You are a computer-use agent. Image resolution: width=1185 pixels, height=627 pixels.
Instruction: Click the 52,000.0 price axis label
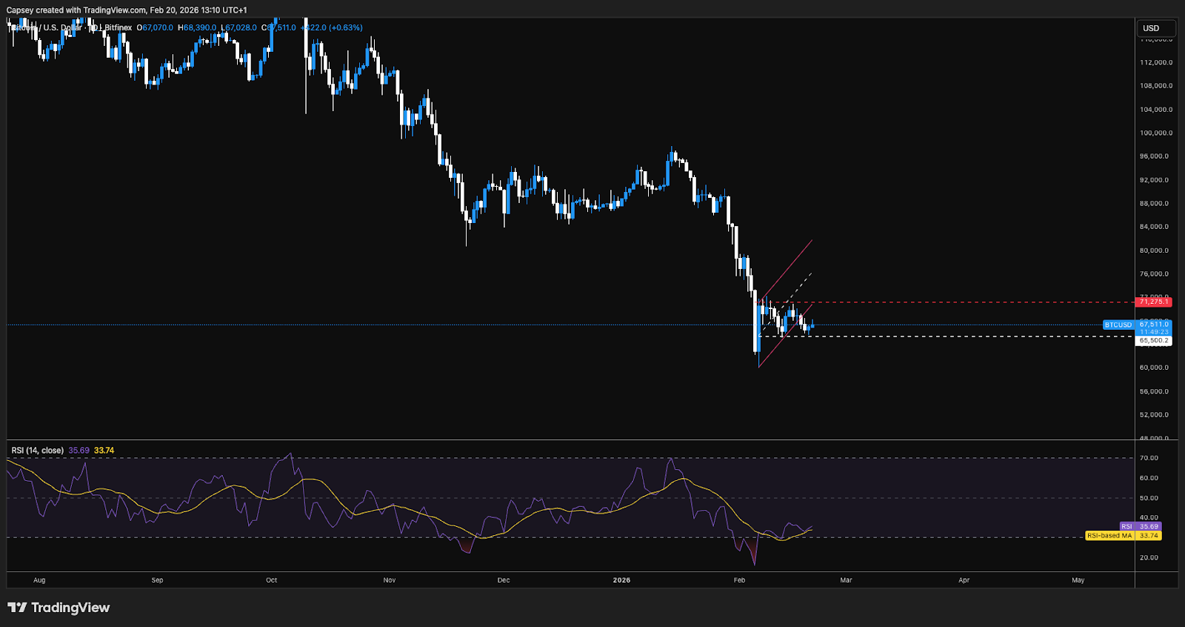pyautogui.click(x=1155, y=414)
